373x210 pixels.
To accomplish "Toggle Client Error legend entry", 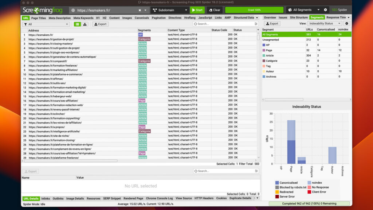I will click(x=317, y=192).
